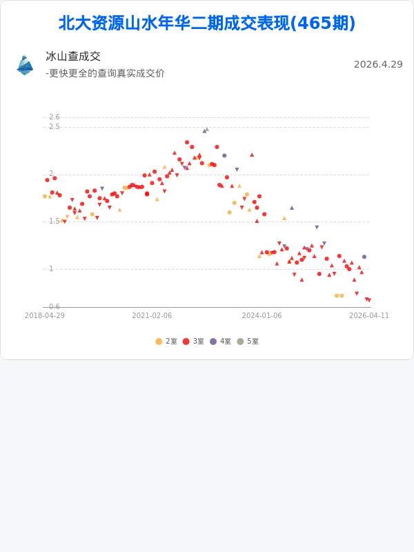Click the 1.5 y-axis label
Image resolution: width=414 pixels, height=552 pixels.
click(x=55, y=221)
